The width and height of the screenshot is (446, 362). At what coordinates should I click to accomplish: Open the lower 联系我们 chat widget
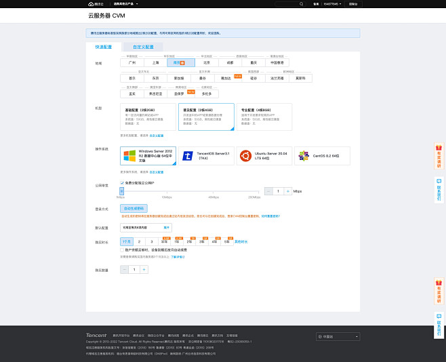[439, 325]
